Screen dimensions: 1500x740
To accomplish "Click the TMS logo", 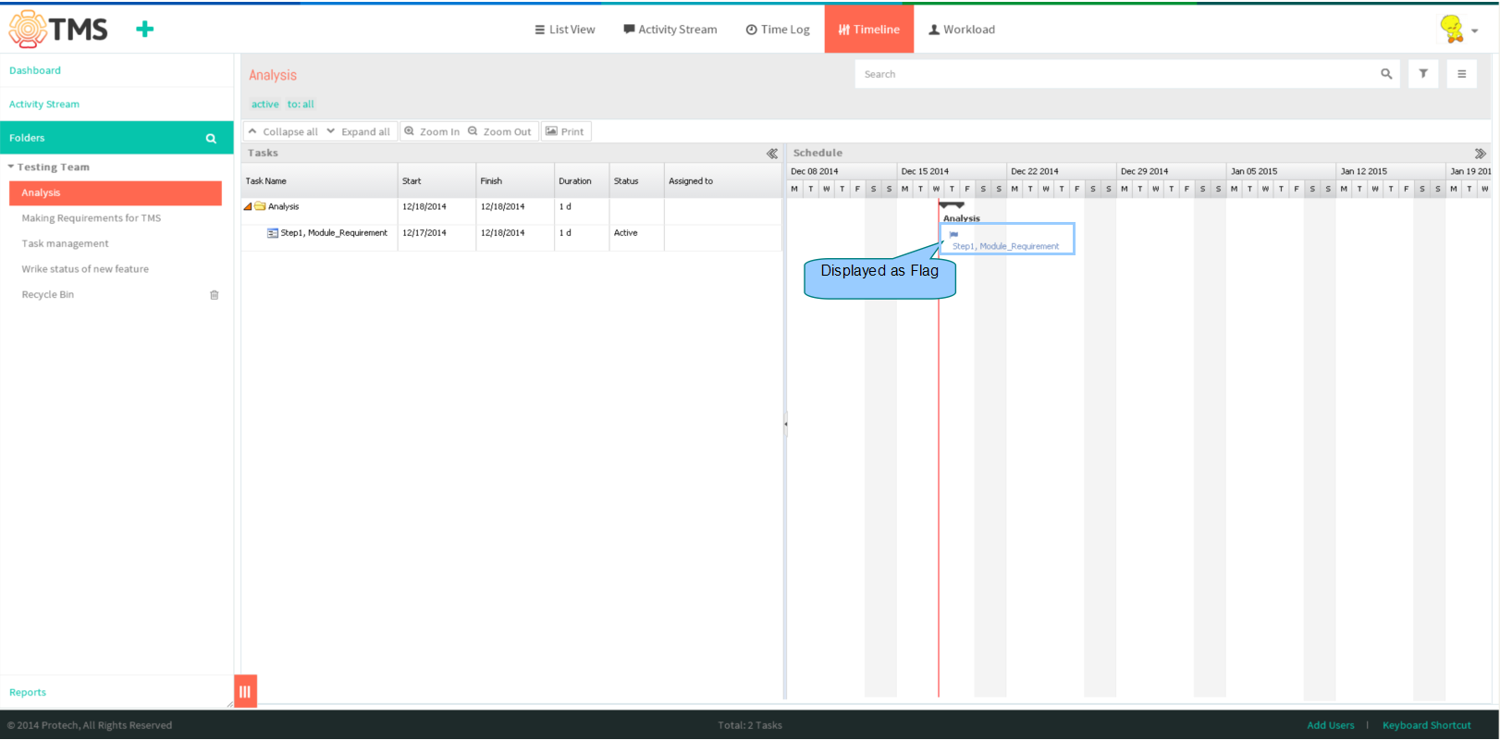I will pyautogui.click(x=58, y=30).
